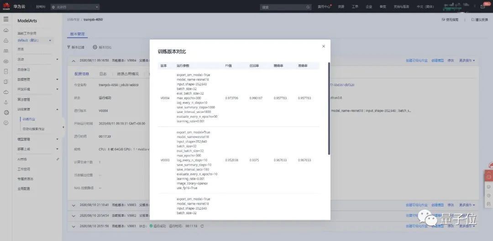Open the 更多操作 dropdown in the V0004 row
Screen dimensions: 493x241
(x=467, y=61)
